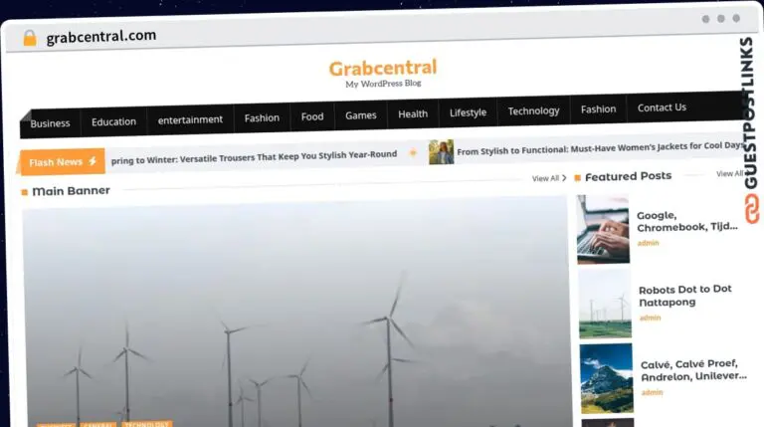Open the Grabcentral site title link
The width and height of the screenshot is (764, 427).
tap(383, 69)
